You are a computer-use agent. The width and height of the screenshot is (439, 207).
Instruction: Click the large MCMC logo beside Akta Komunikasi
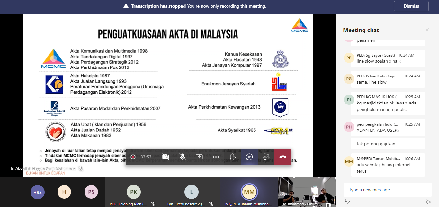(x=53, y=59)
